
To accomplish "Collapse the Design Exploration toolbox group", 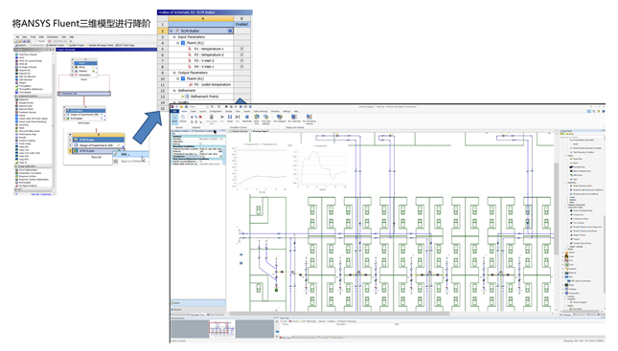I will click(15, 166).
